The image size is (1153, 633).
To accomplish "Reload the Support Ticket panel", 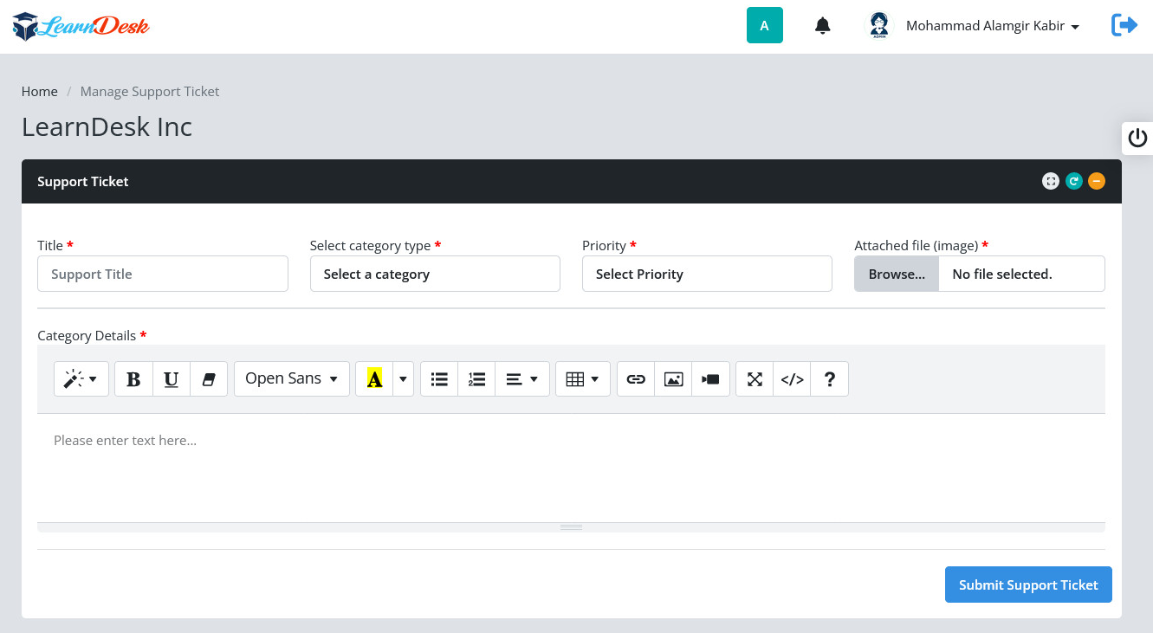I will pos(1074,181).
